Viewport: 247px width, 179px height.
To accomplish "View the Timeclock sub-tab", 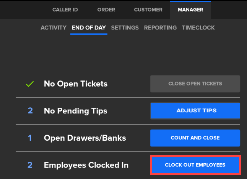I will click(x=198, y=28).
